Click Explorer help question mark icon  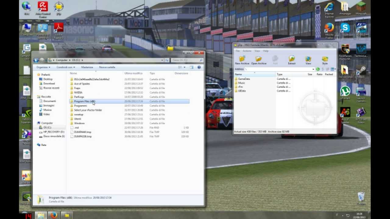point(199,67)
